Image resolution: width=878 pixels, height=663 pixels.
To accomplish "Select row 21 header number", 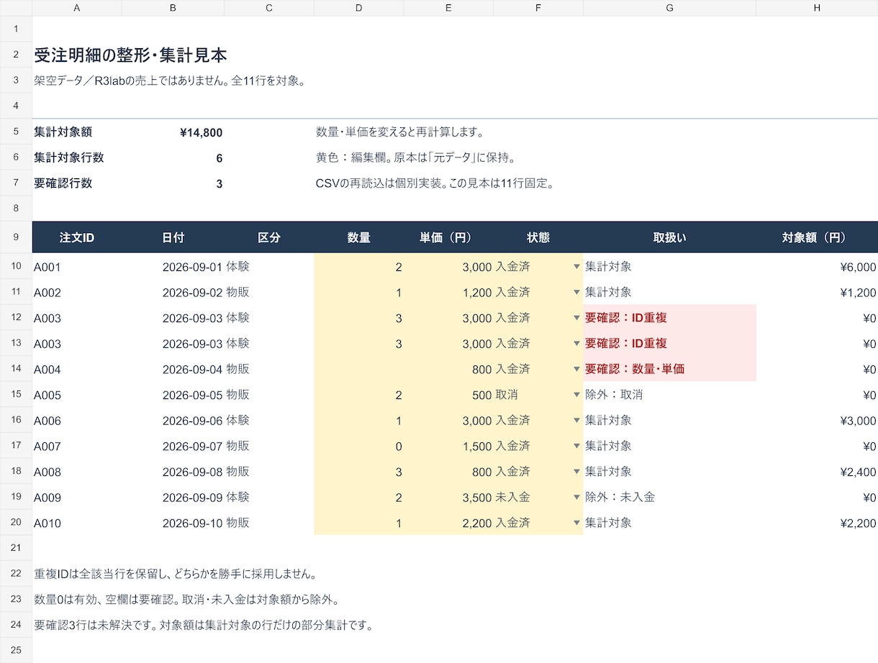I will pos(16,548).
